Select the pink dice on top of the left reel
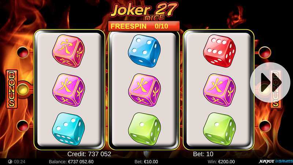 coord(68,51)
